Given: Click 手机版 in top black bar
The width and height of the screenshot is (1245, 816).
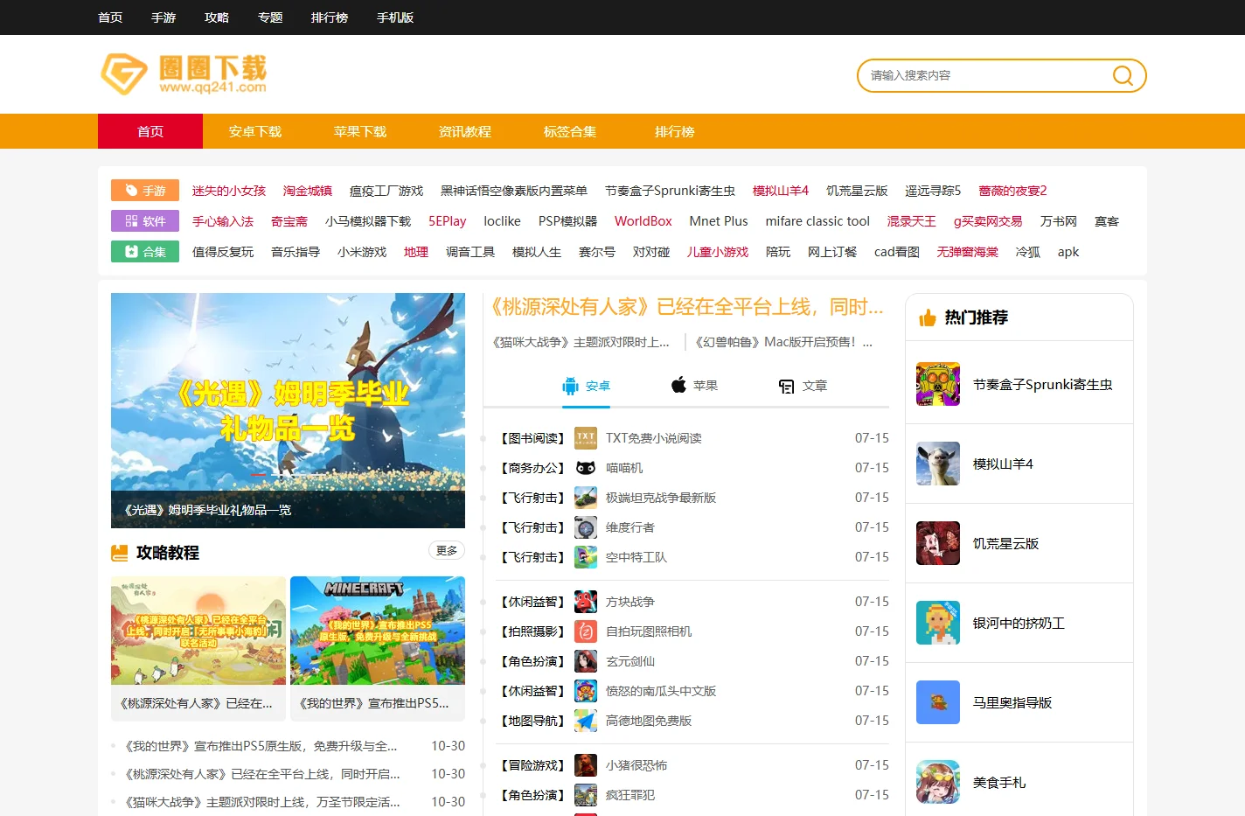Looking at the screenshot, I should [x=395, y=17].
